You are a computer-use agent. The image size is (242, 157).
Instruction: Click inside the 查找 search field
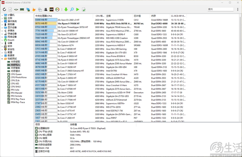(220, 9)
